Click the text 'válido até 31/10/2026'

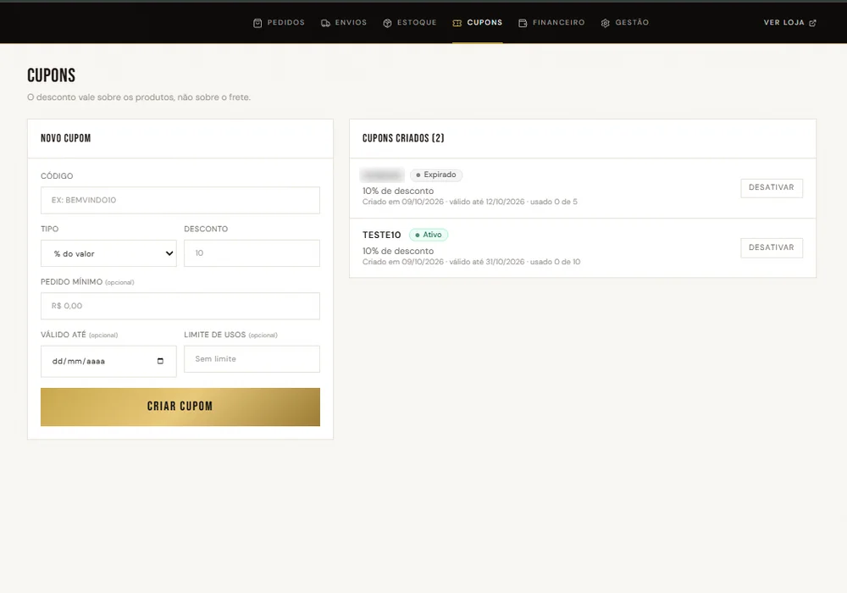coord(487,262)
